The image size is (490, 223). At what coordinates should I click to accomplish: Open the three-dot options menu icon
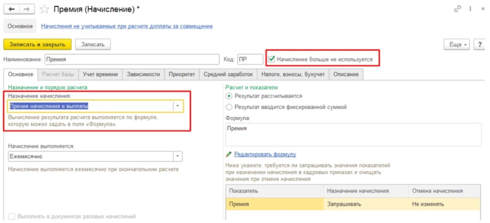point(470,9)
